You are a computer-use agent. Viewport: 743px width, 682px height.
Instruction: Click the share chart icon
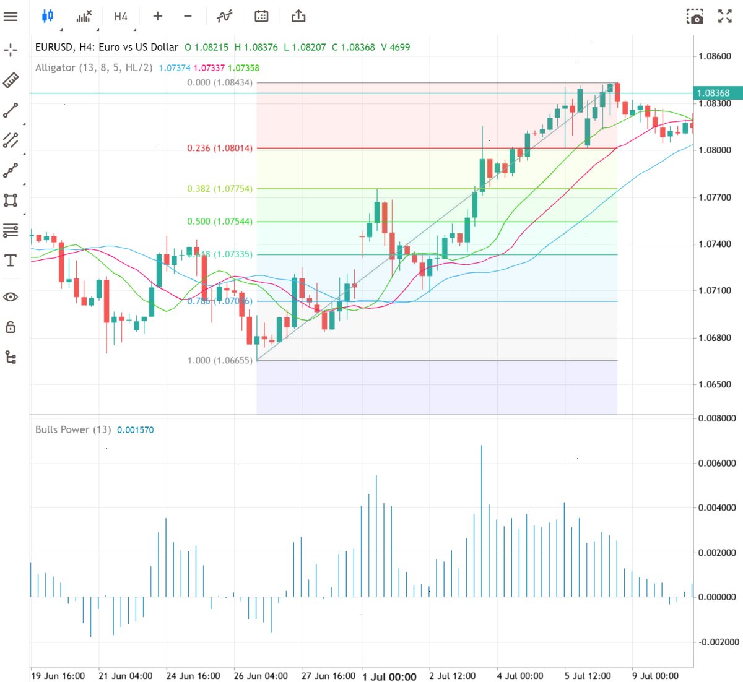pyautogui.click(x=298, y=16)
